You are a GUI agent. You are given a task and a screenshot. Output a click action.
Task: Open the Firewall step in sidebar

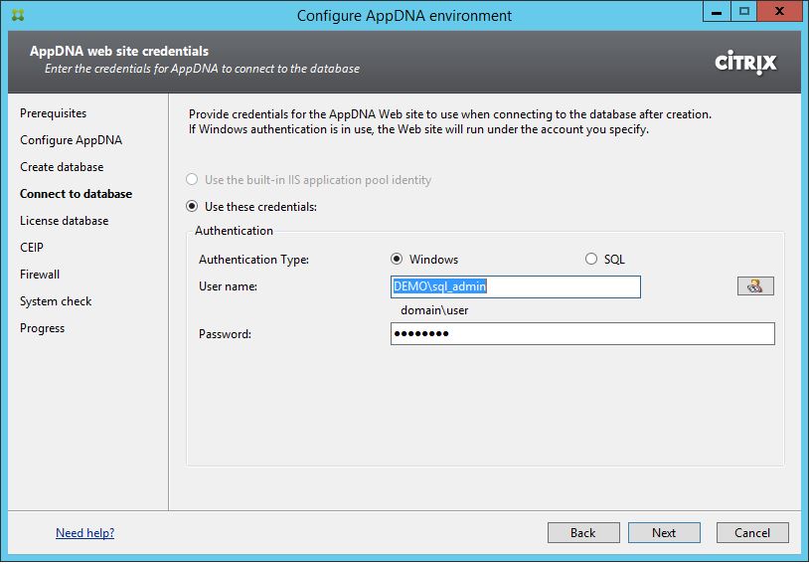point(40,275)
